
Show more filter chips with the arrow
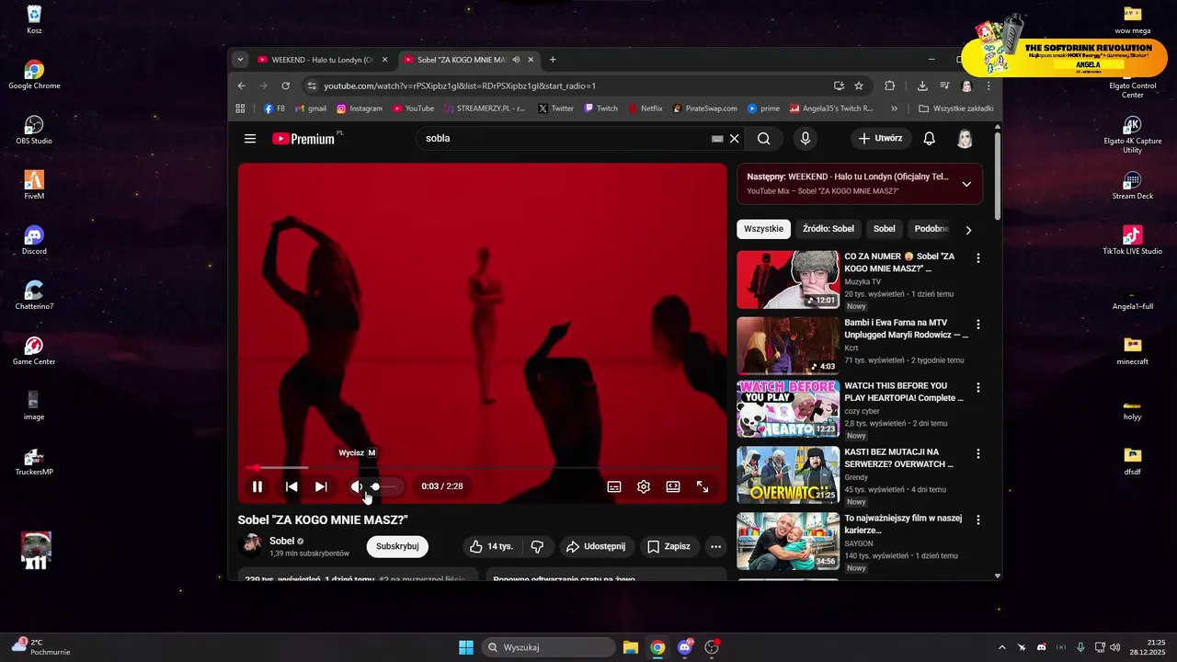(x=968, y=230)
